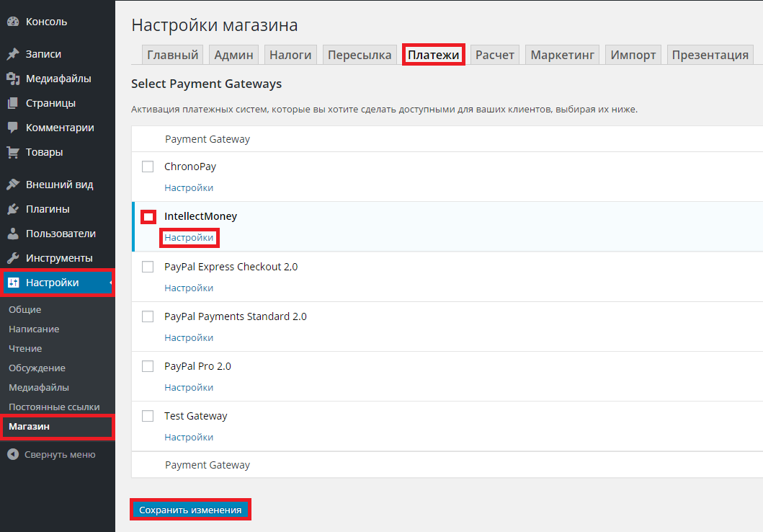Enable the ChronoPay gateway checkbox
This screenshot has width=763, height=532.
click(x=148, y=167)
